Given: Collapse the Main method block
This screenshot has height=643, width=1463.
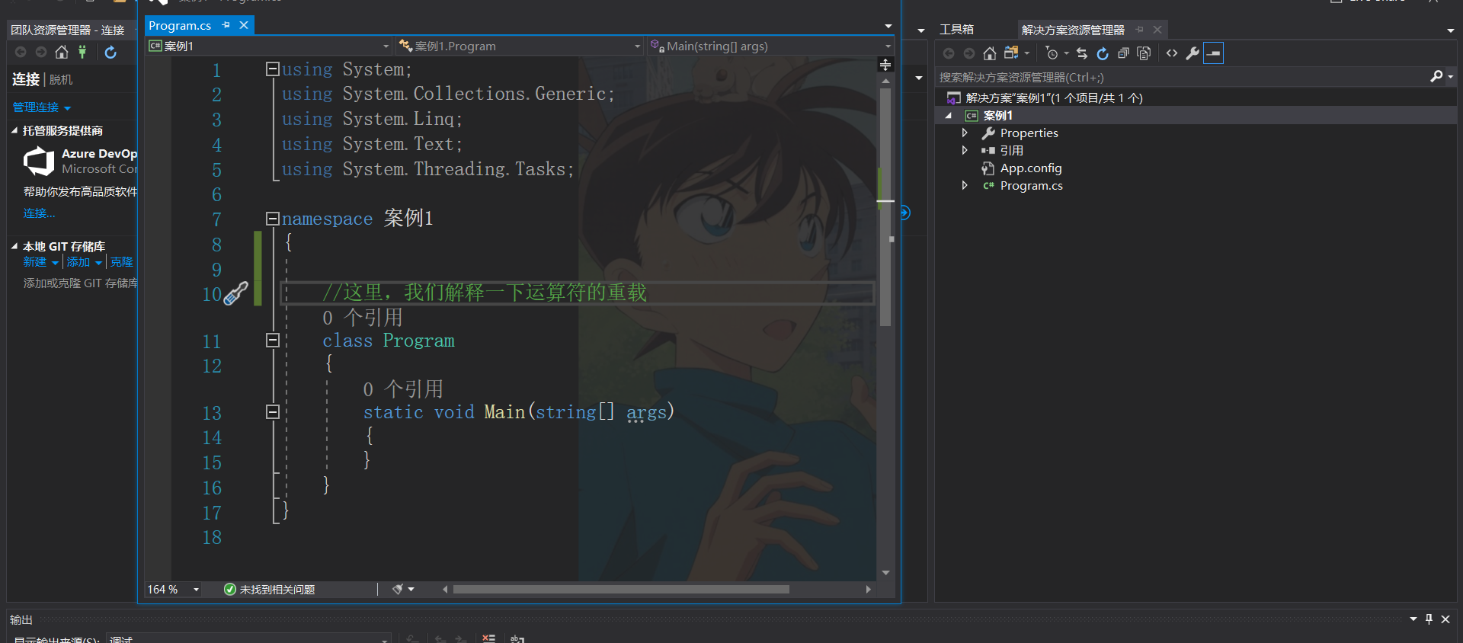Looking at the screenshot, I should point(272,411).
